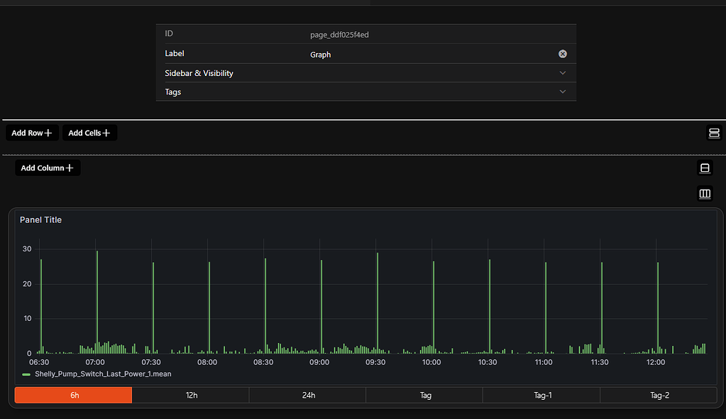
Task: Switch time range to 24h
Action: click(307, 395)
